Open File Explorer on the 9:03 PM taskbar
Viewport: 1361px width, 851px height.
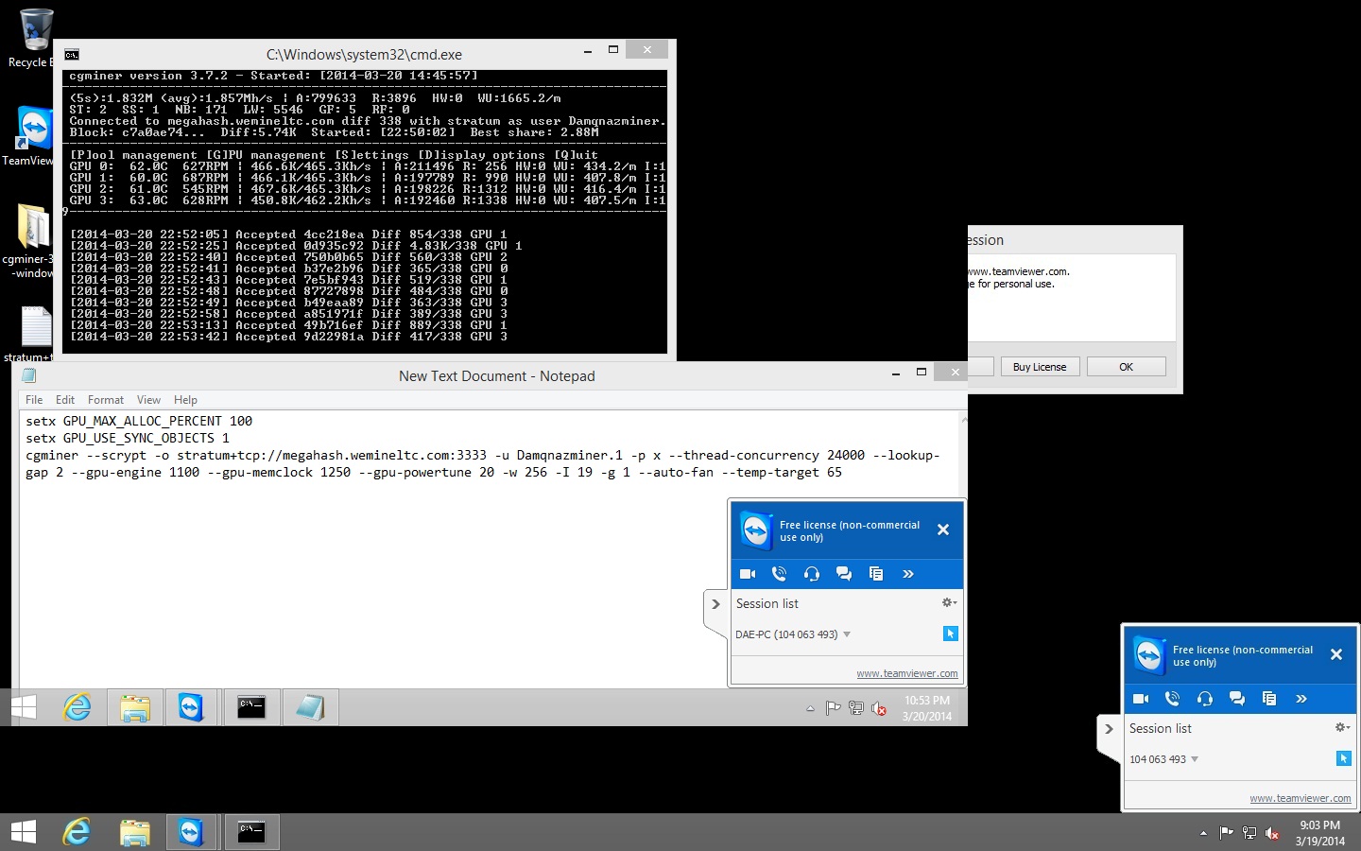[x=135, y=832]
